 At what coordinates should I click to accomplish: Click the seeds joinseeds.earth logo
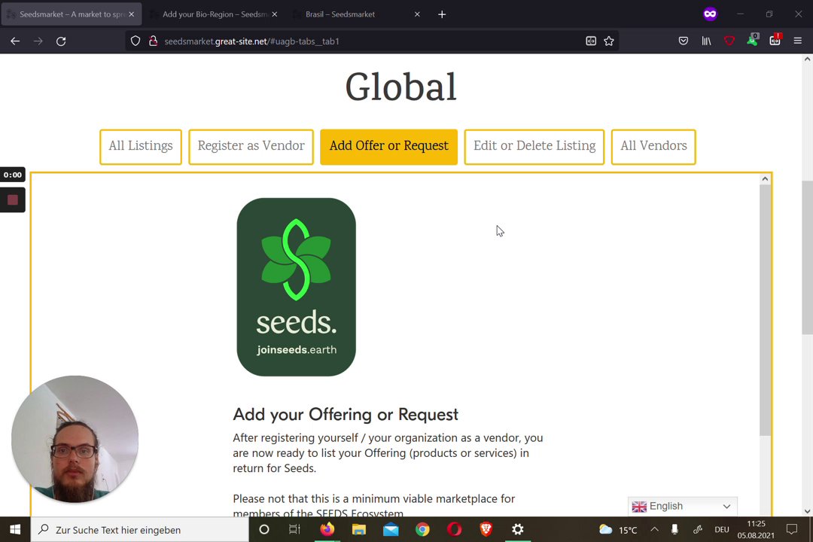296,287
